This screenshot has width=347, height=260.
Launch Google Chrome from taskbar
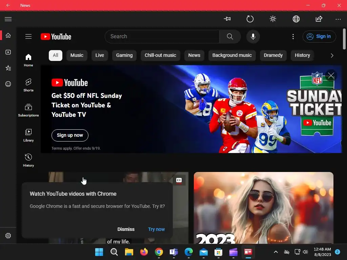point(159,252)
